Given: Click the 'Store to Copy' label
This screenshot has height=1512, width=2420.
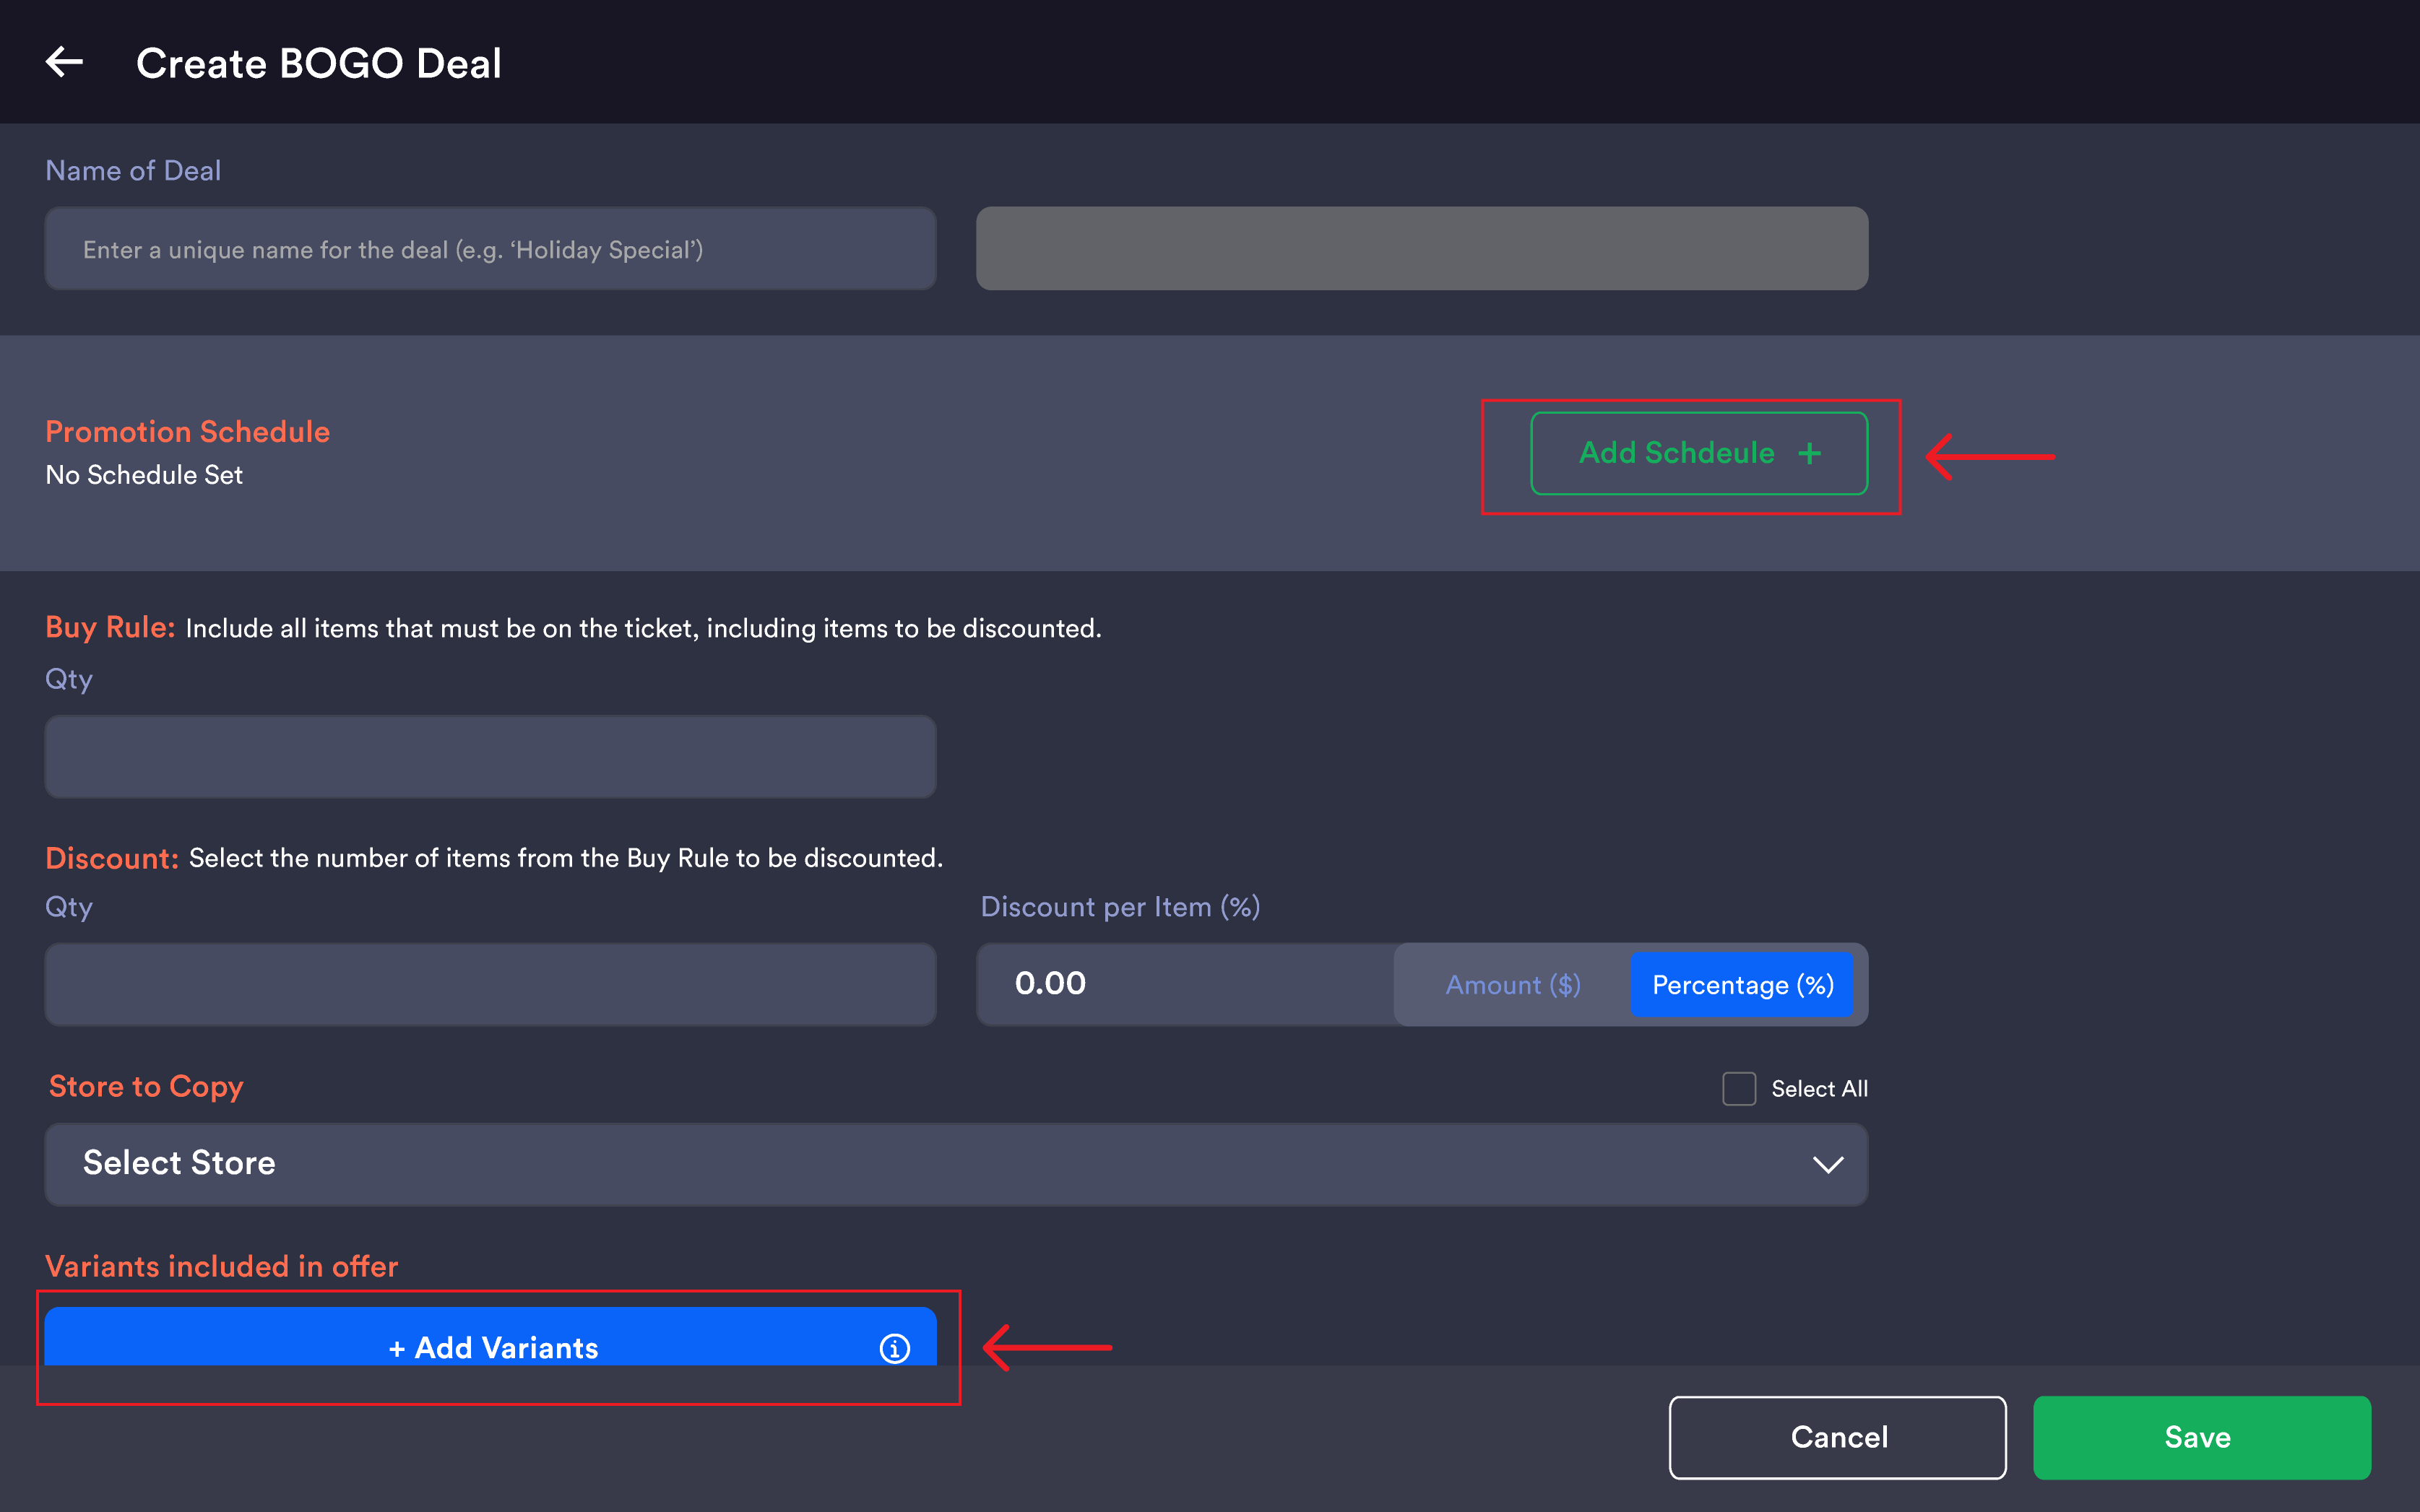Looking at the screenshot, I should [146, 1087].
